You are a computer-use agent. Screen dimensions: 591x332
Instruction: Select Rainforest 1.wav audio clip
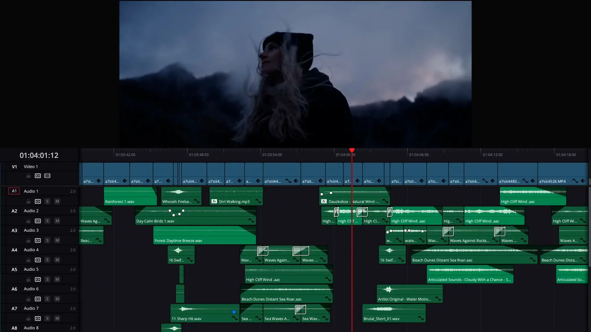point(130,196)
